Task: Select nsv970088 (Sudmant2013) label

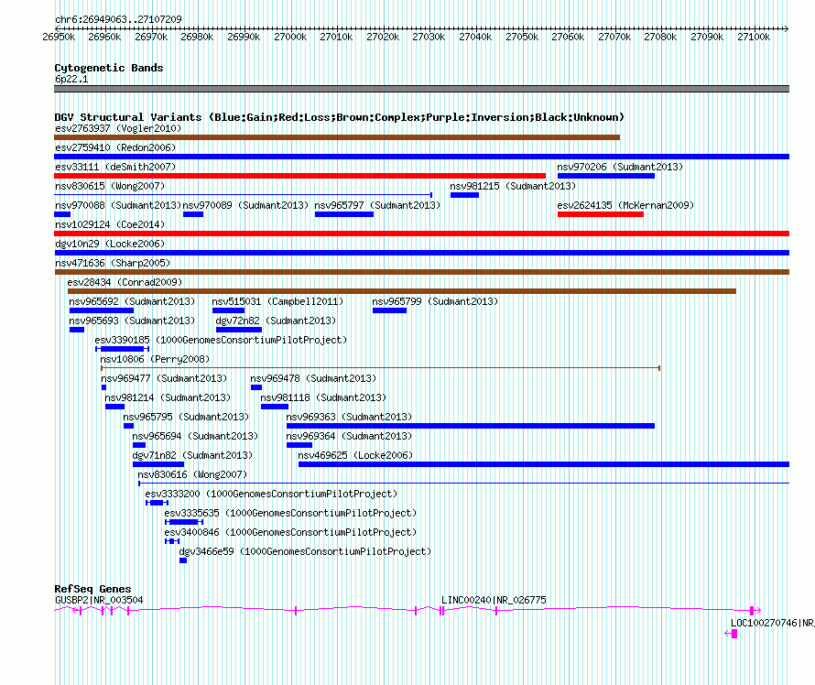Action: (x=118, y=205)
